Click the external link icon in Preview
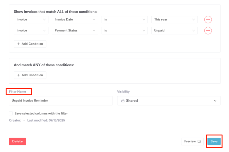Screen dimensions: 229x152 (199, 141)
